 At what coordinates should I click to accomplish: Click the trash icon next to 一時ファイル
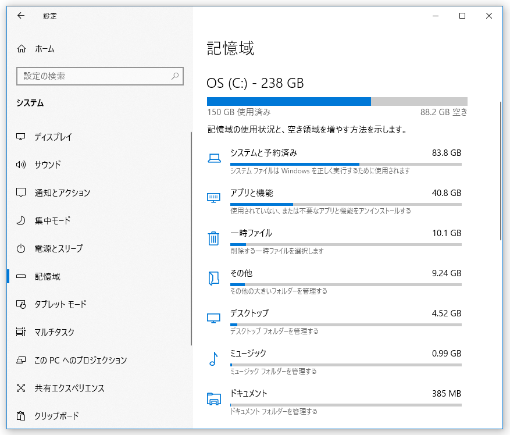click(213, 238)
